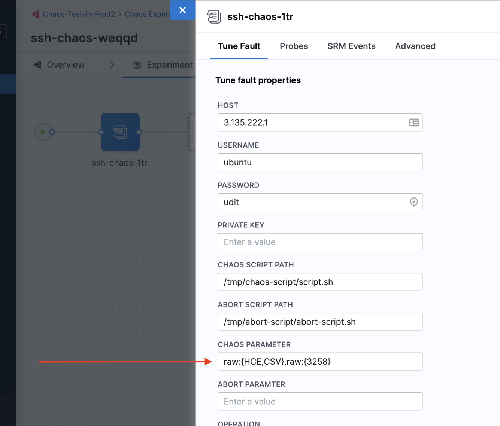
Task: Switch to the Tune Fault tab
Action: [239, 46]
